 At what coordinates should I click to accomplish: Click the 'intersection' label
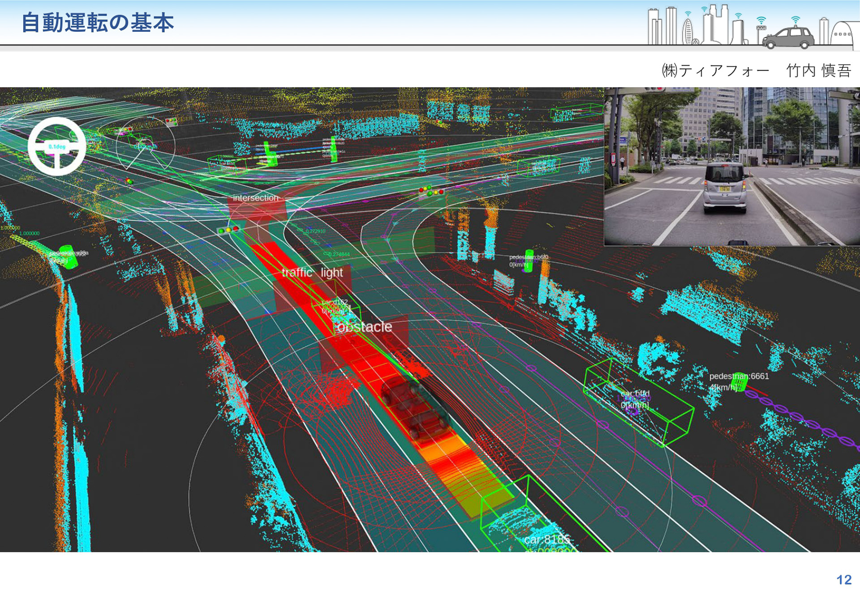(x=255, y=198)
